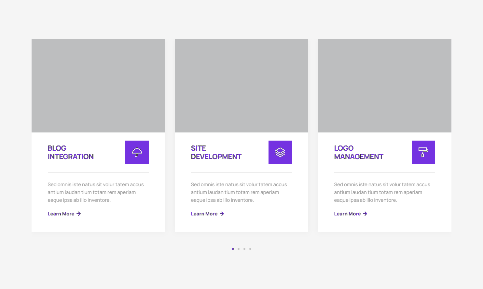Click the Logo Management heading
This screenshot has width=483, height=289.
tap(359, 152)
